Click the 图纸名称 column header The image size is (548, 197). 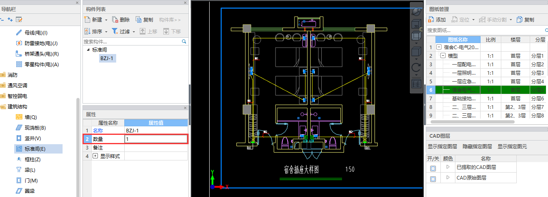click(x=458, y=40)
